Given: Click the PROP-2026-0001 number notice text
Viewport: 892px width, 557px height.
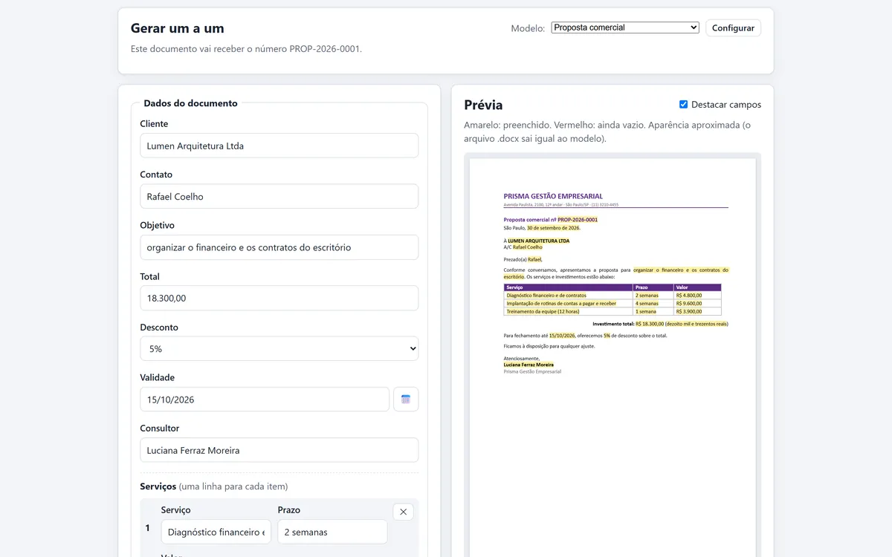Looking at the screenshot, I should click(247, 49).
